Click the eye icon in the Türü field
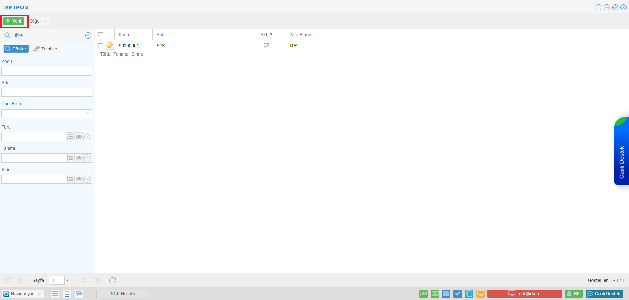Viewport: 629px width, 300px height. (79, 137)
